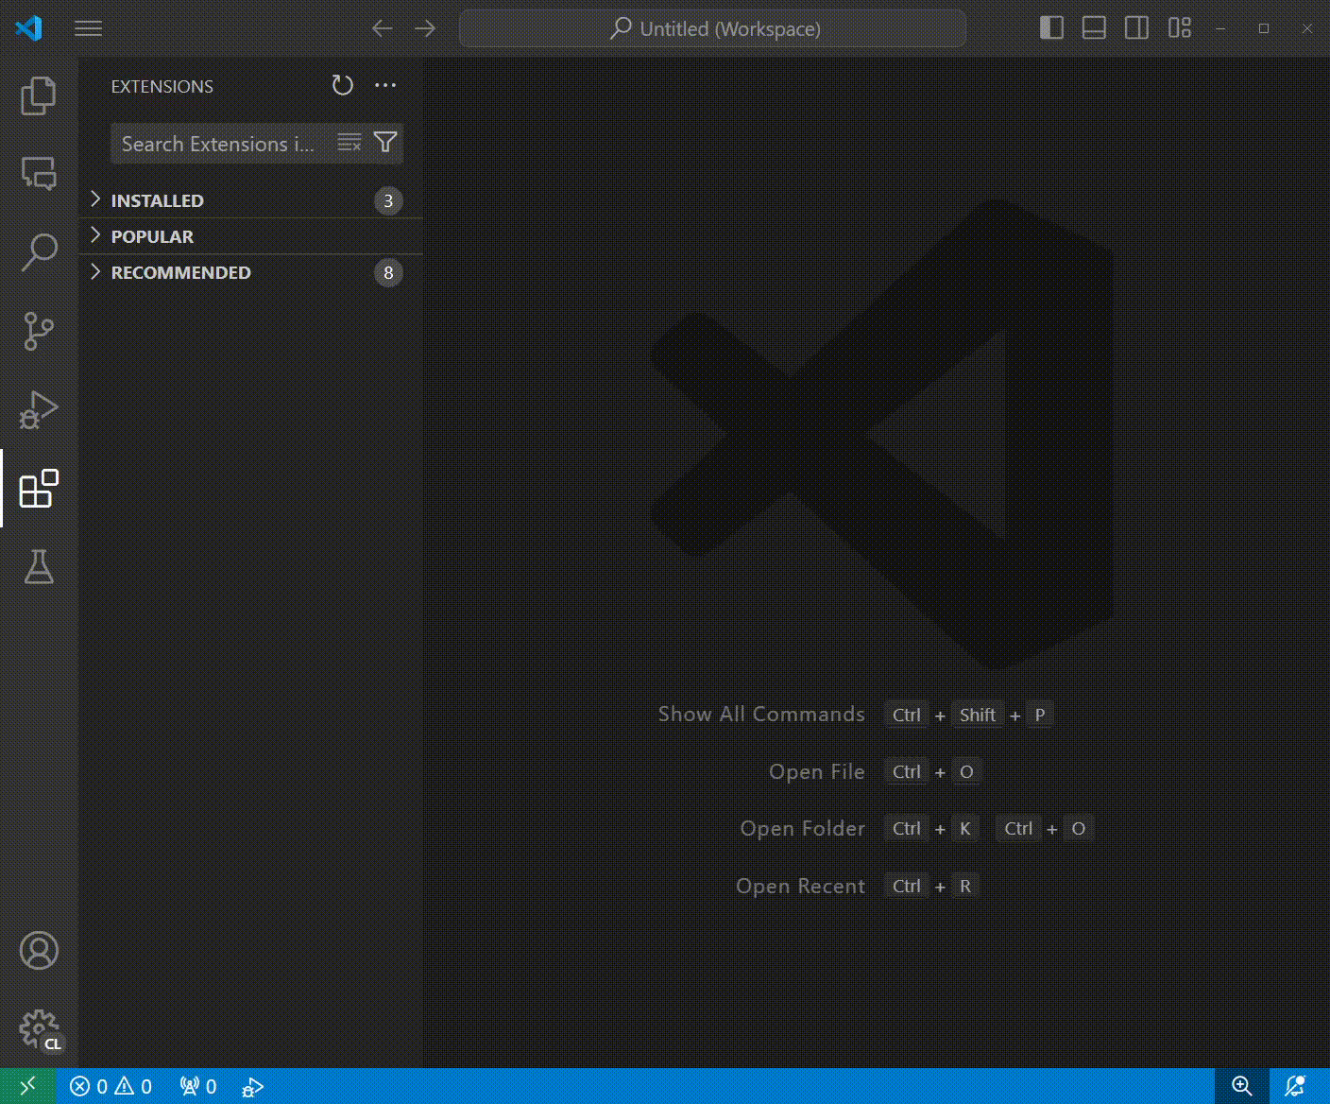Toggle the bottom panel
This screenshot has height=1104, width=1330.
[1094, 28]
